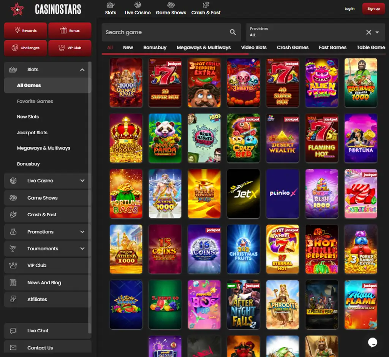This screenshot has width=389, height=357.
Task: Open the live chat bubble icon
Action: point(372,343)
